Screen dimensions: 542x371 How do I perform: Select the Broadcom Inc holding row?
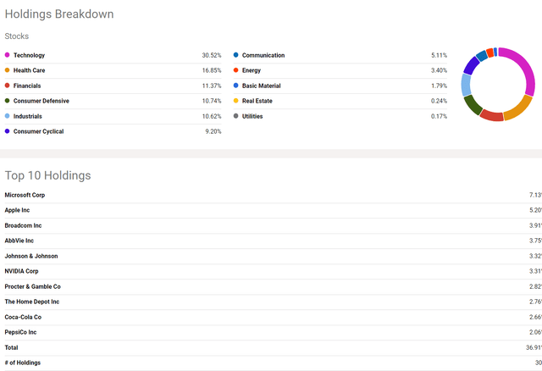273,225
